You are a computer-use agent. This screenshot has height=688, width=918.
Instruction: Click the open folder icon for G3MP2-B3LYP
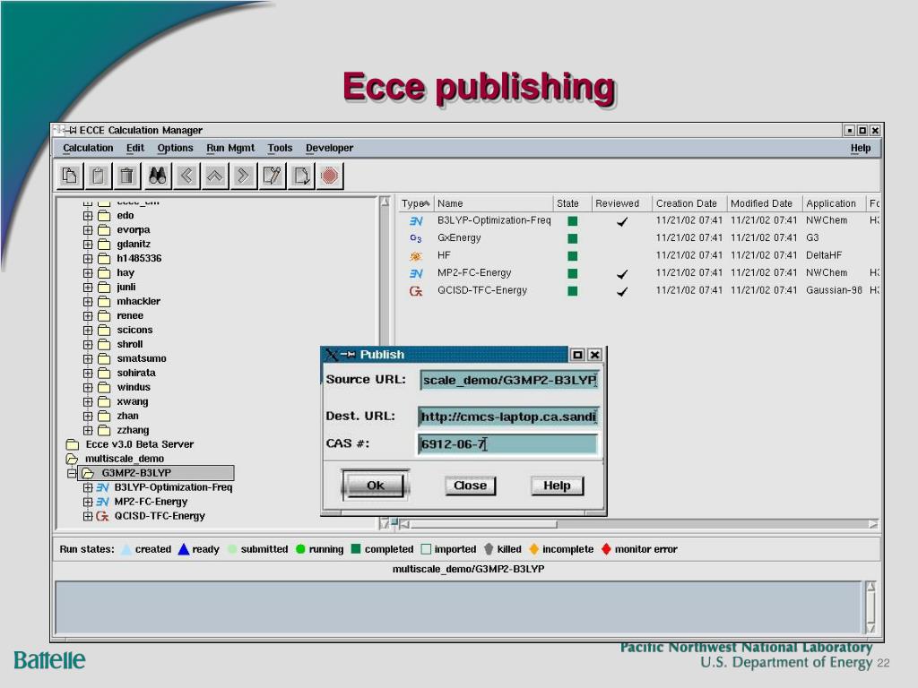click(88, 473)
